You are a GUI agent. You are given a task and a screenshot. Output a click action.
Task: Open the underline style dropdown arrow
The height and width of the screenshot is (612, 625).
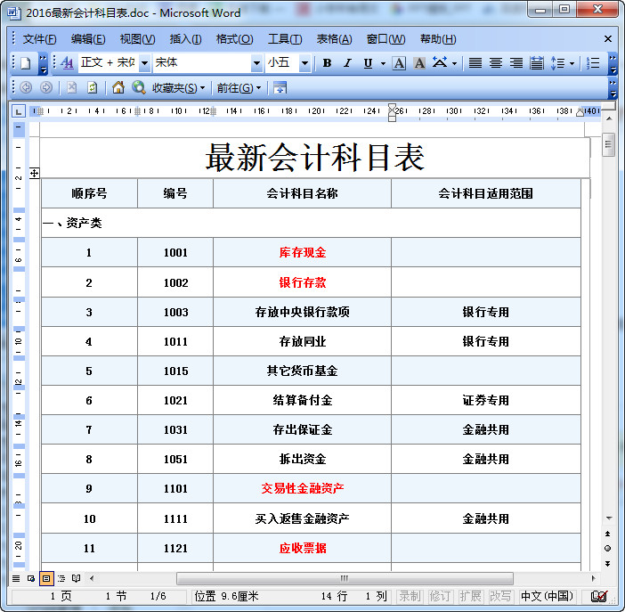pos(383,63)
